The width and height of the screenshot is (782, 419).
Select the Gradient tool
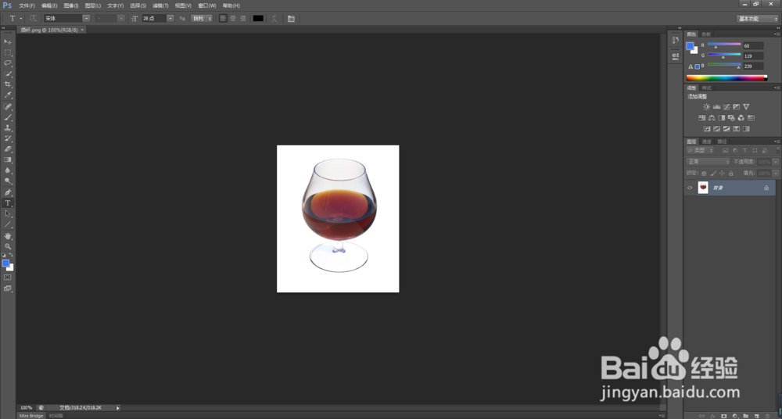(x=8, y=160)
